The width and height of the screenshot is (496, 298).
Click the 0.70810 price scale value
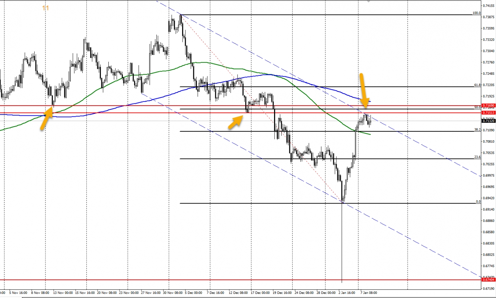point(489,142)
